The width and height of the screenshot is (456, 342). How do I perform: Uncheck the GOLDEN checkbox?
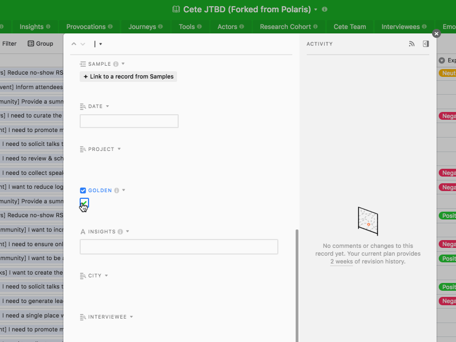click(84, 202)
